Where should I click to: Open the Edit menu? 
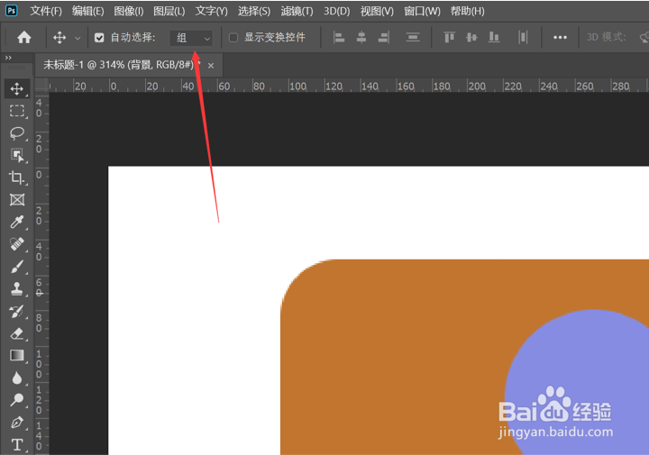[87, 11]
